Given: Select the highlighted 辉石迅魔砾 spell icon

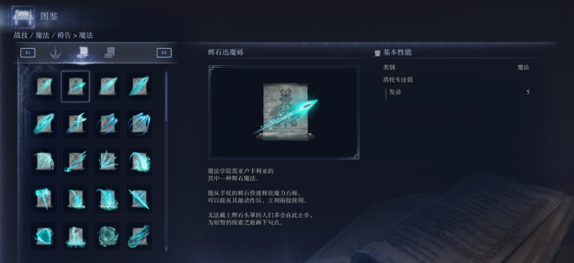Looking at the screenshot, I should point(76,87).
